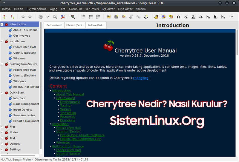
Task: Select Save Your Notes tree item
Action: 24,115
